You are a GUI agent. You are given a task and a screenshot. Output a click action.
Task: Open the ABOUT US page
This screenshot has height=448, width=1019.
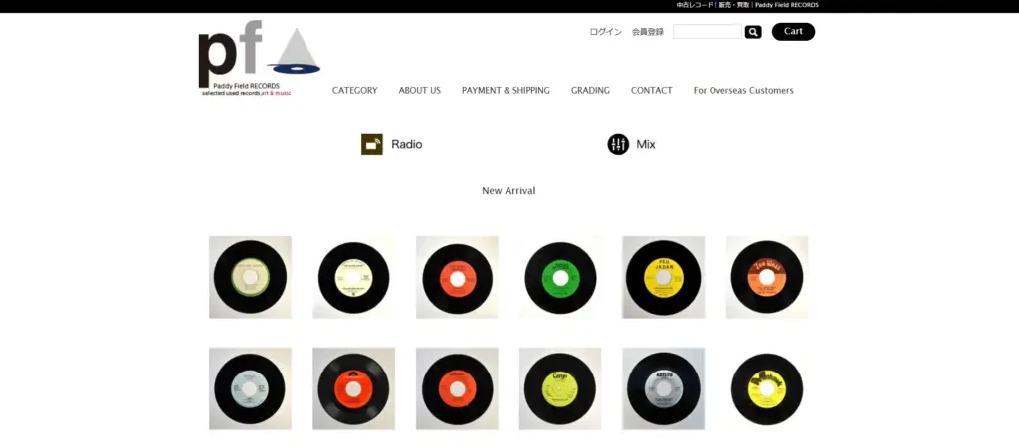coord(419,90)
